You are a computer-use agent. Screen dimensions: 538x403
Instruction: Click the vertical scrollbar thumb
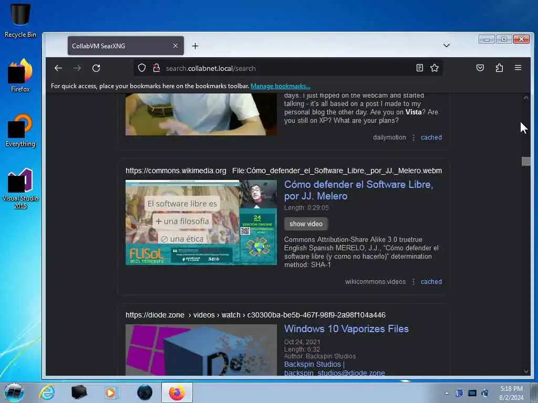pos(526,162)
